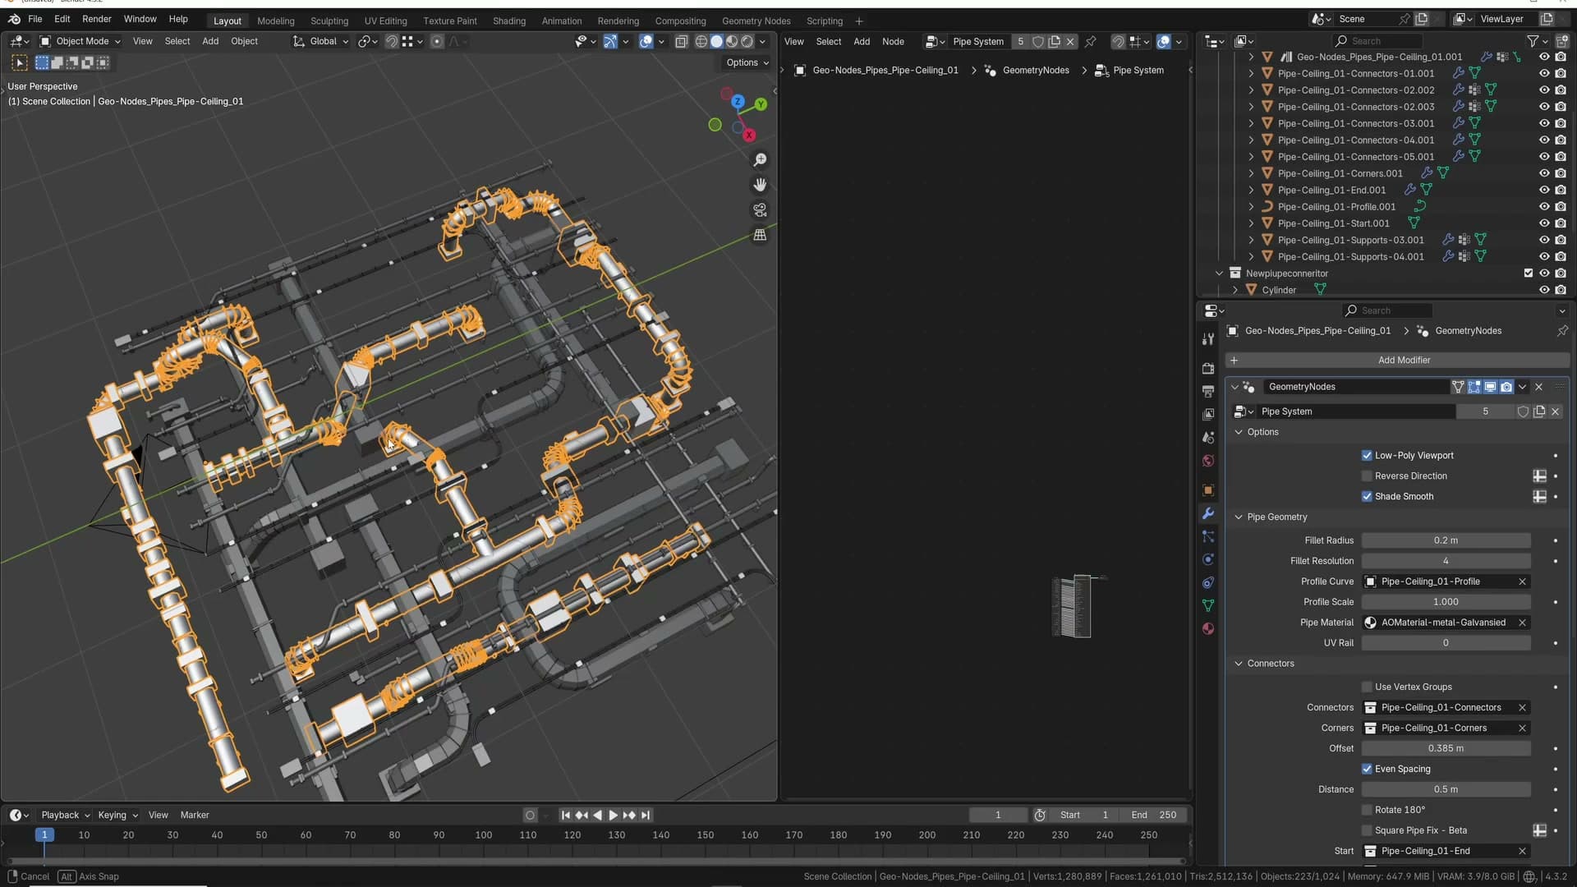Open the Object properties tab
Image resolution: width=1577 pixels, height=887 pixels.
point(1207,490)
